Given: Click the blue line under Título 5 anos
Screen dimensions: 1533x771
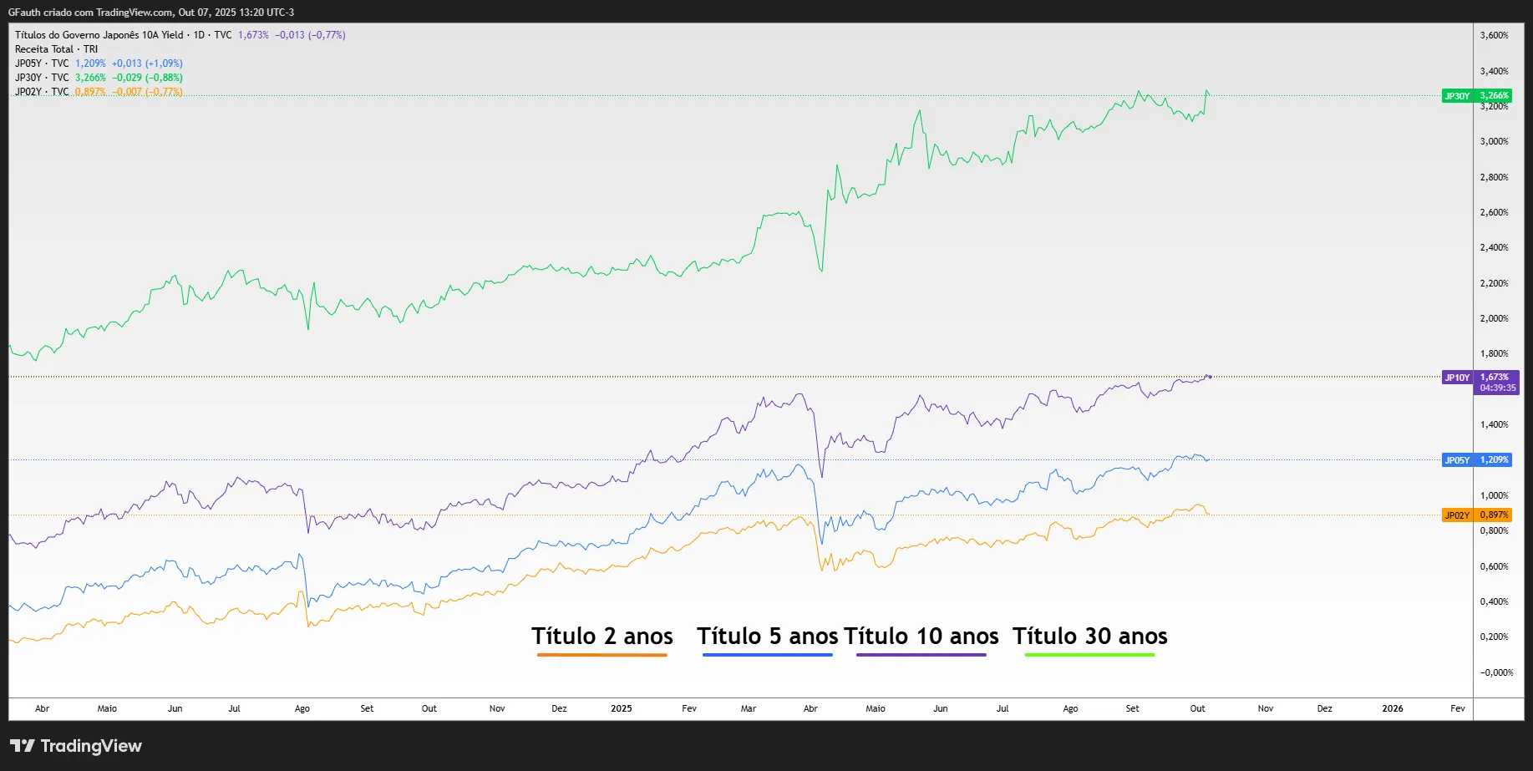Looking at the screenshot, I should (767, 655).
